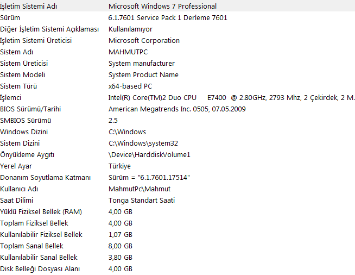This screenshot has width=355, height=275.
Task: Select the Sistem Türü row label
Action: click(x=18, y=86)
